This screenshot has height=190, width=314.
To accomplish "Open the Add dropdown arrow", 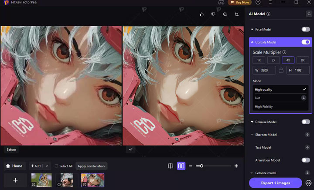I will click(x=47, y=166).
